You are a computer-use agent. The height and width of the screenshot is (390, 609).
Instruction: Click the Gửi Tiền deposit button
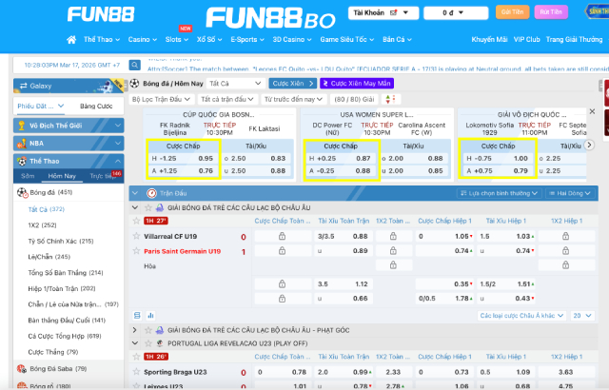click(x=512, y=12)
